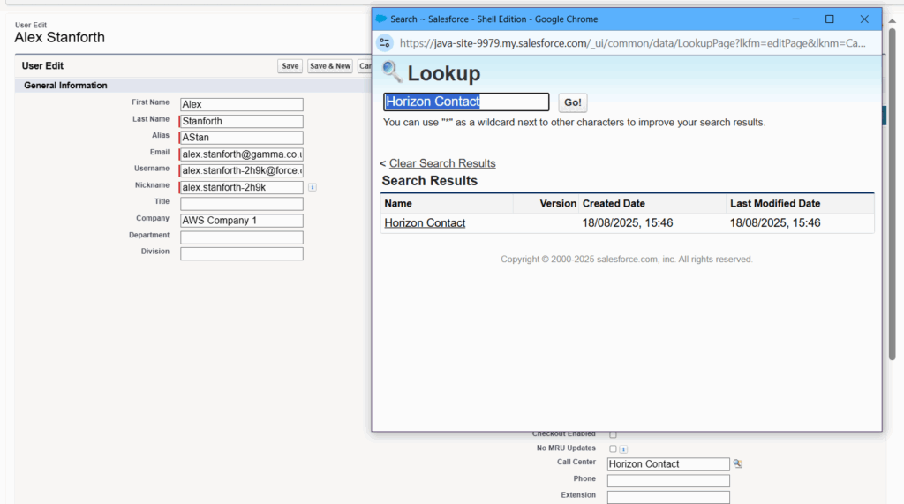Click the Save button

[x=290, y=66]
